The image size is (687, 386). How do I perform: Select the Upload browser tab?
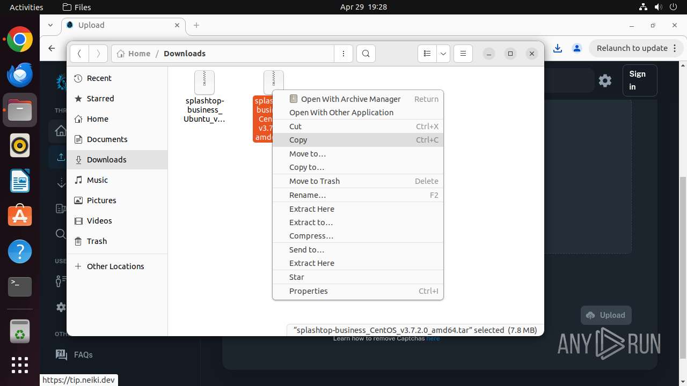tap(123, 25)
